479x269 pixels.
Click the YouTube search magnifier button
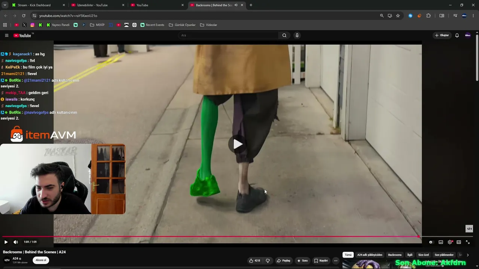point(284,35)
